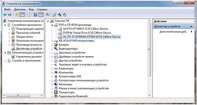Image resolution: width=197 pixels, height=105 pixels.
Task: Open the Справка menu
Action: coord(42,9)
